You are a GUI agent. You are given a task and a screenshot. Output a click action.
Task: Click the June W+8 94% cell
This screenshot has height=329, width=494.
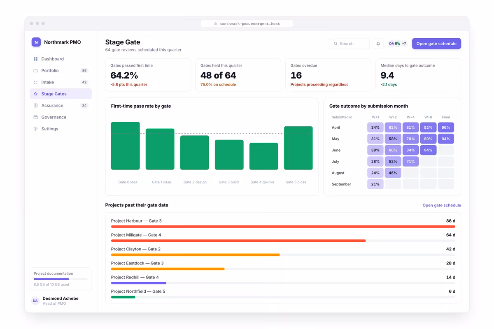coord(428,150)
